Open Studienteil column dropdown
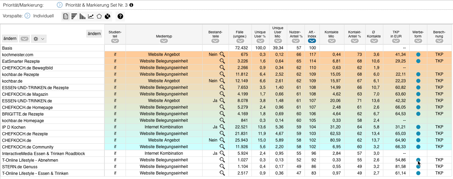453x179 pixels. (x=115, y=41)
